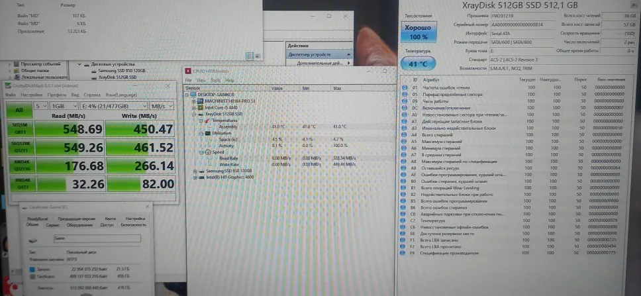Click status dot for 01 Частота ошибок чтения
Image resolution: width=641 pixels, height=296 pixels.
405,87
